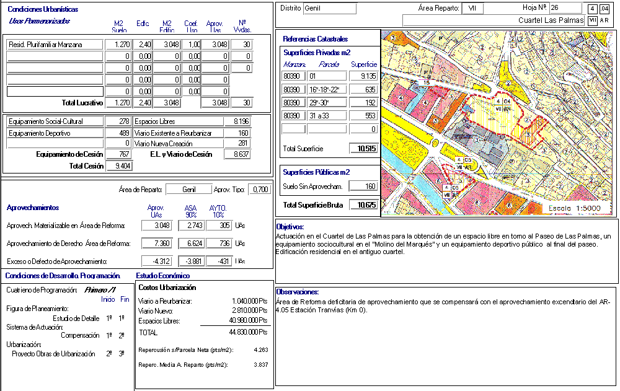Select the Superficie value 9.135
620x391 pixels.
pyautogui.click(x=364, y=76)
